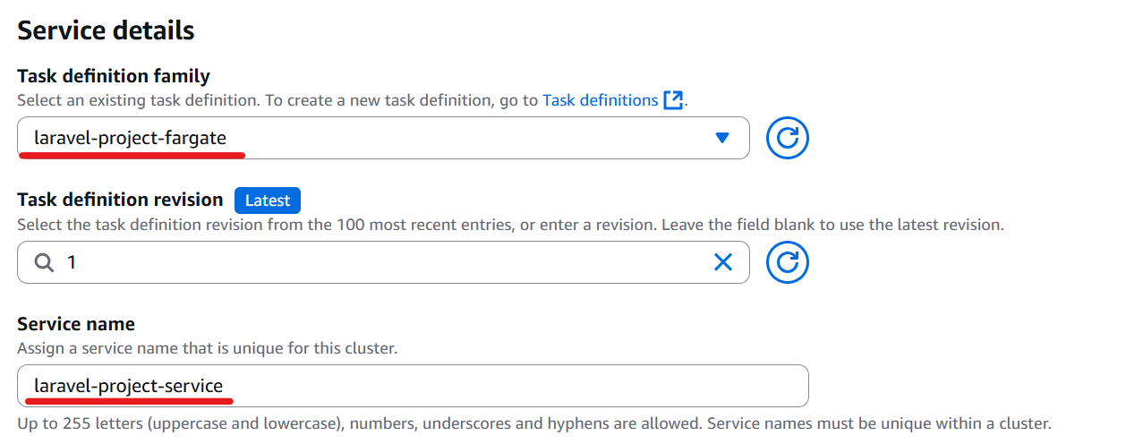Clear the revision field with the X icon
This screenshot has height=444, width=1126.
(x=722, y=262)
